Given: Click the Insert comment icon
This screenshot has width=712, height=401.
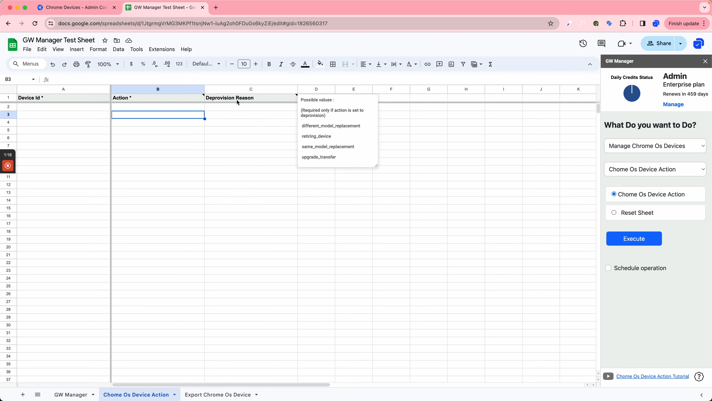Looking at the screenshot, I should point(439,64).
